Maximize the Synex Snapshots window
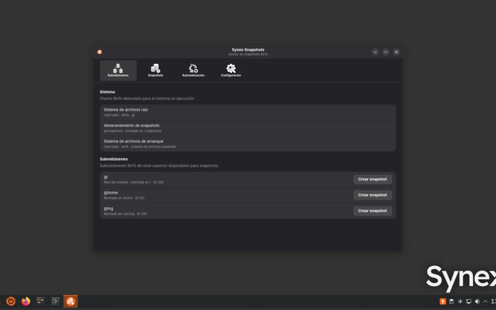496x310 pixels. pos(386,52)
